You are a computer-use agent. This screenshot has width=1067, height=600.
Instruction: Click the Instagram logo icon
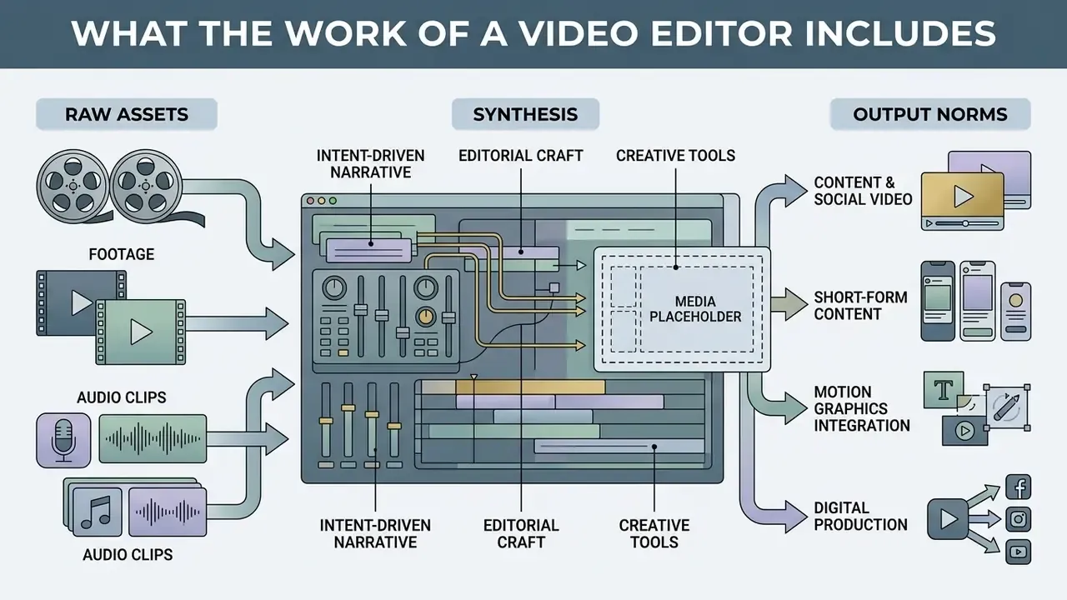pos(1019,519)
